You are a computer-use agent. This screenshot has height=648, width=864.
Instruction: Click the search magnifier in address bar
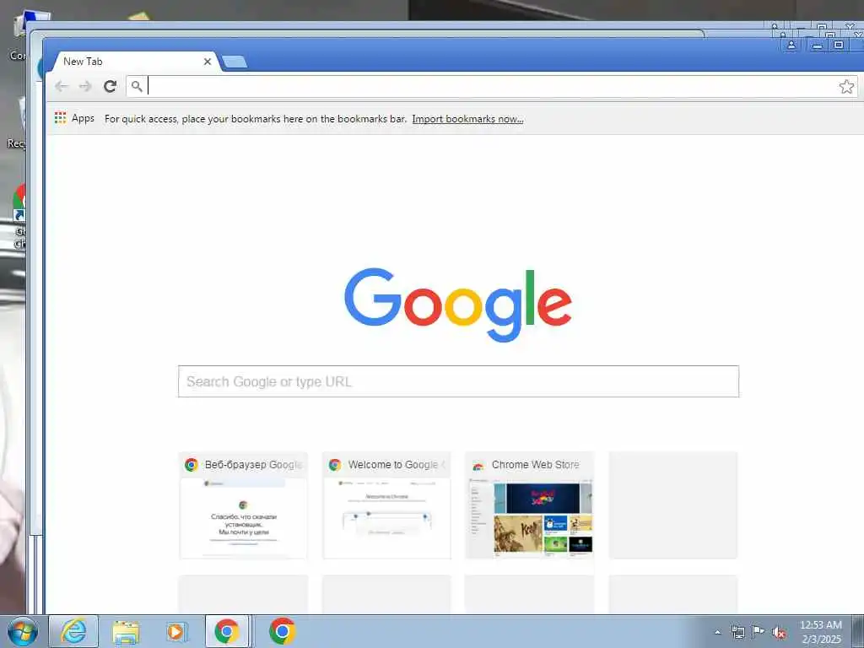[x=137, y=87]
